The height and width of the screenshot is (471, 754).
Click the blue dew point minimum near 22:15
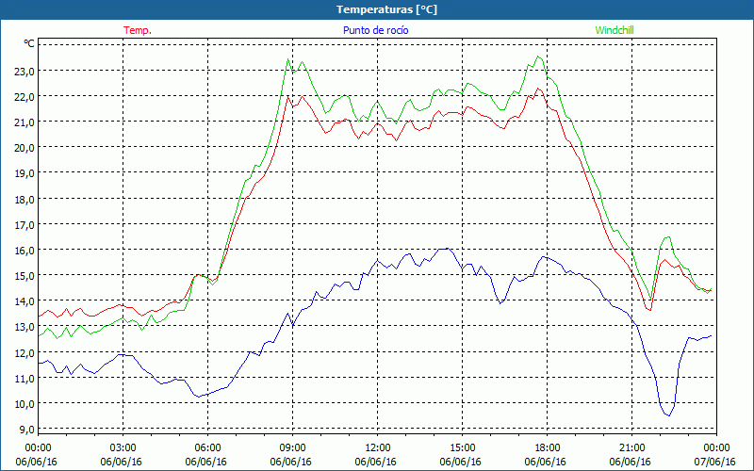[x=669, y=415]
